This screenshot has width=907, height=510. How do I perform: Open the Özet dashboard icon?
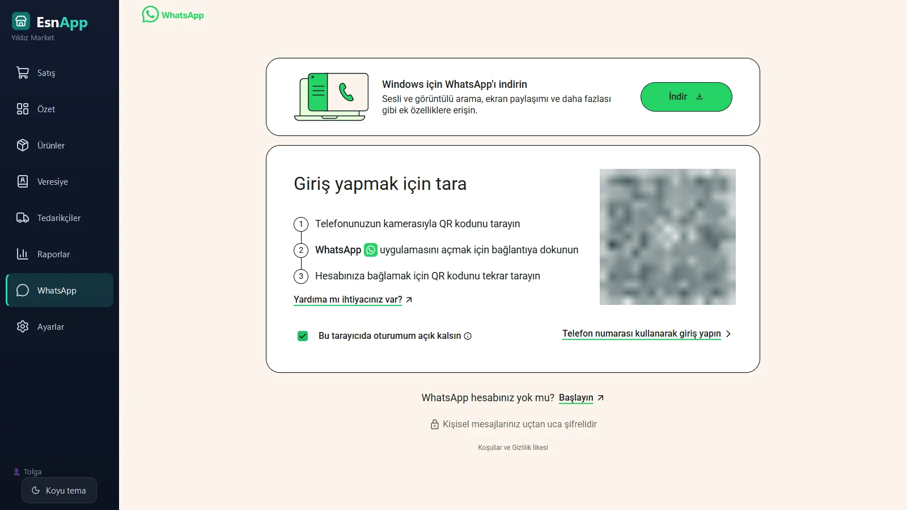(23, 109)
